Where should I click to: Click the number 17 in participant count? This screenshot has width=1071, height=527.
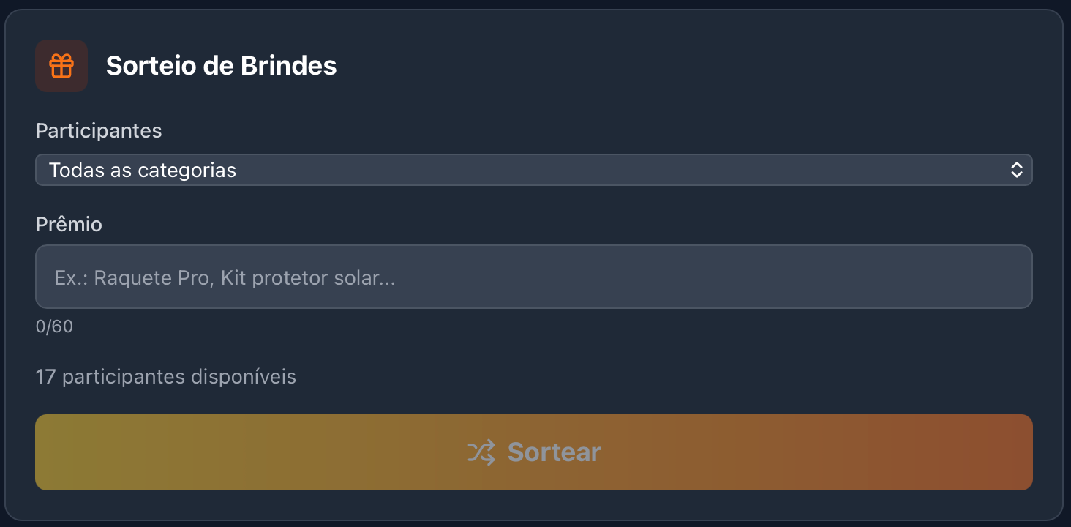tap(45, 377)
